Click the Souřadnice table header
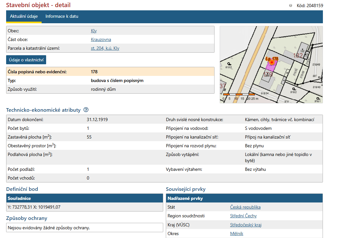This screenshot has width=340, height=238. tap(85, 198)
